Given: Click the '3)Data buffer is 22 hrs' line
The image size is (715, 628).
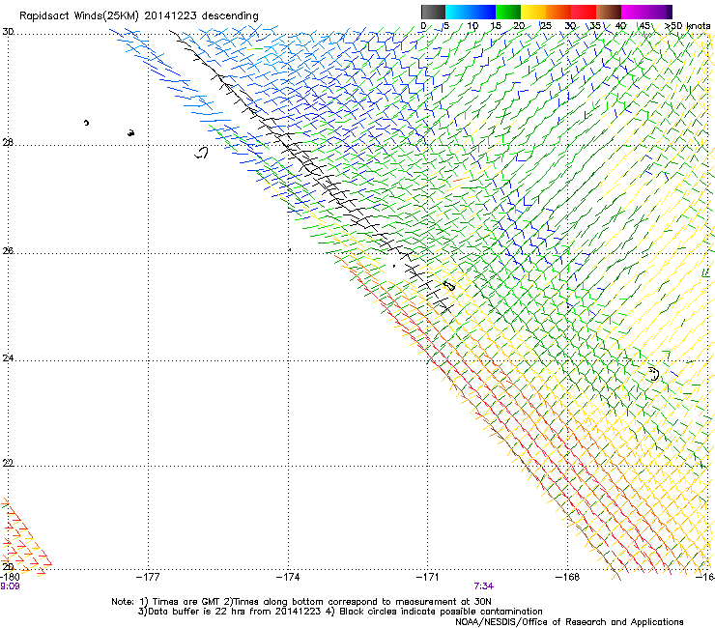Looking at the screenshot, I should (x=340, y=612).
